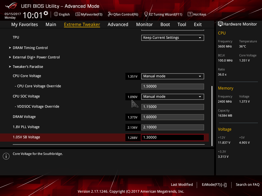262x196 pixels.
Task: Click the ROG logo icon
Action: tap(11, 6)
